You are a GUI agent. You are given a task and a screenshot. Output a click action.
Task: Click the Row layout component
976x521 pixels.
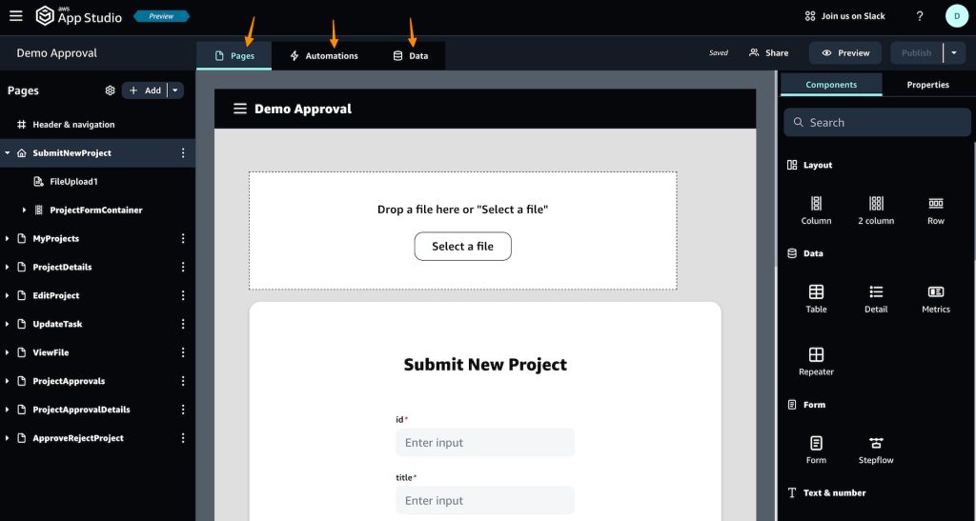(x=936, y=210)
